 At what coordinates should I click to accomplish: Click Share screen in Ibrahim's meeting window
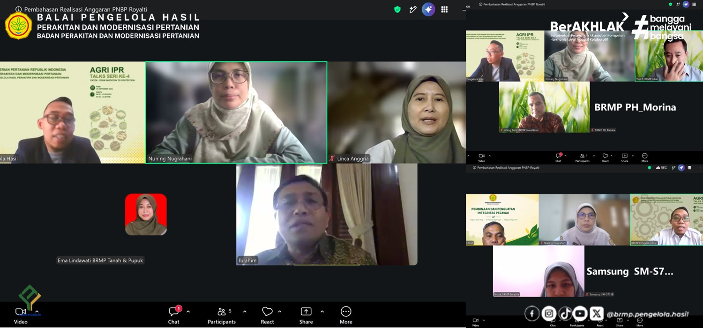click(x=306, y=315)
